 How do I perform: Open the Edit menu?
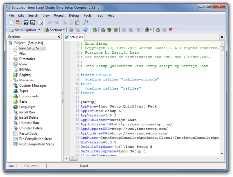(x=21, y=15)
